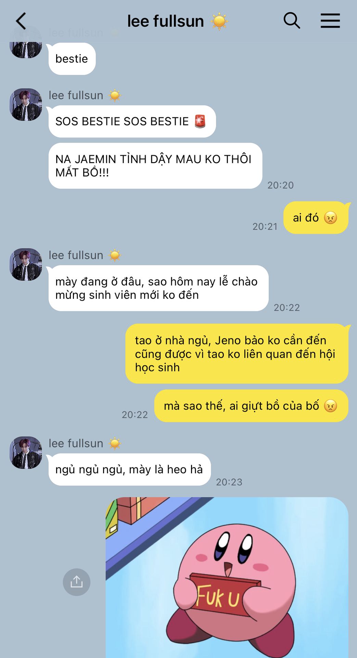Tap 'ngủ ngủ ngủ, mày là heo hả' bubble
The image size is (357, 658).
pos(129,470)
